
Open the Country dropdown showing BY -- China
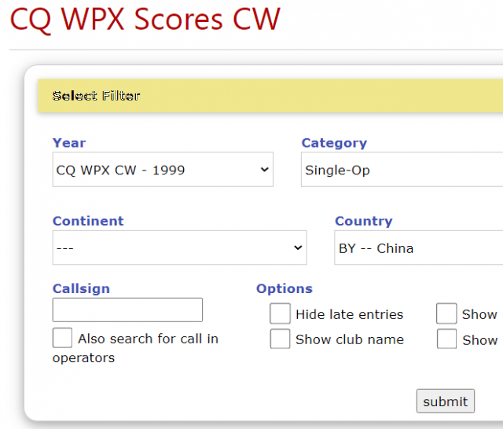419,247
